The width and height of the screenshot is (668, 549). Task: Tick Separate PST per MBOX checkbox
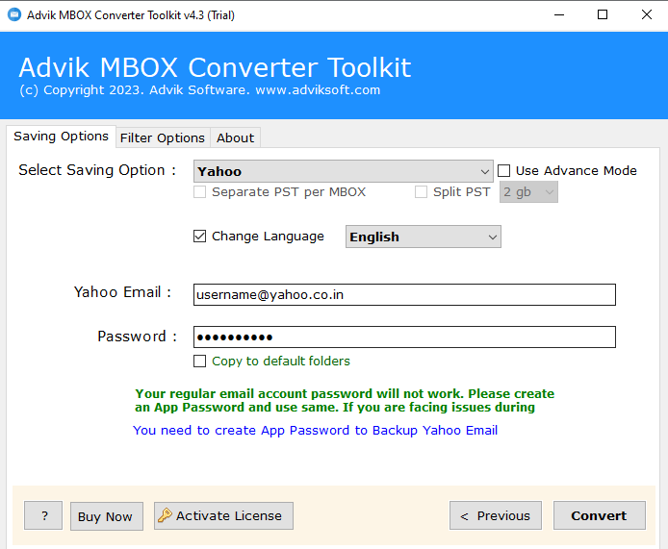tap(200, 192)
